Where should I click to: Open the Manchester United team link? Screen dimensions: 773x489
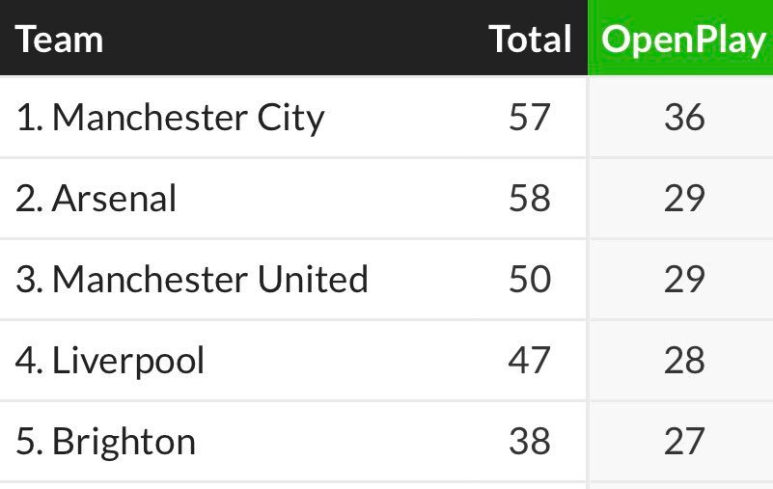point(209,280)
